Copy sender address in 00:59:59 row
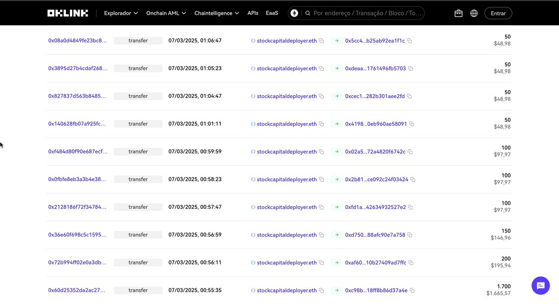The image size is (559, 304). point(321,152)
